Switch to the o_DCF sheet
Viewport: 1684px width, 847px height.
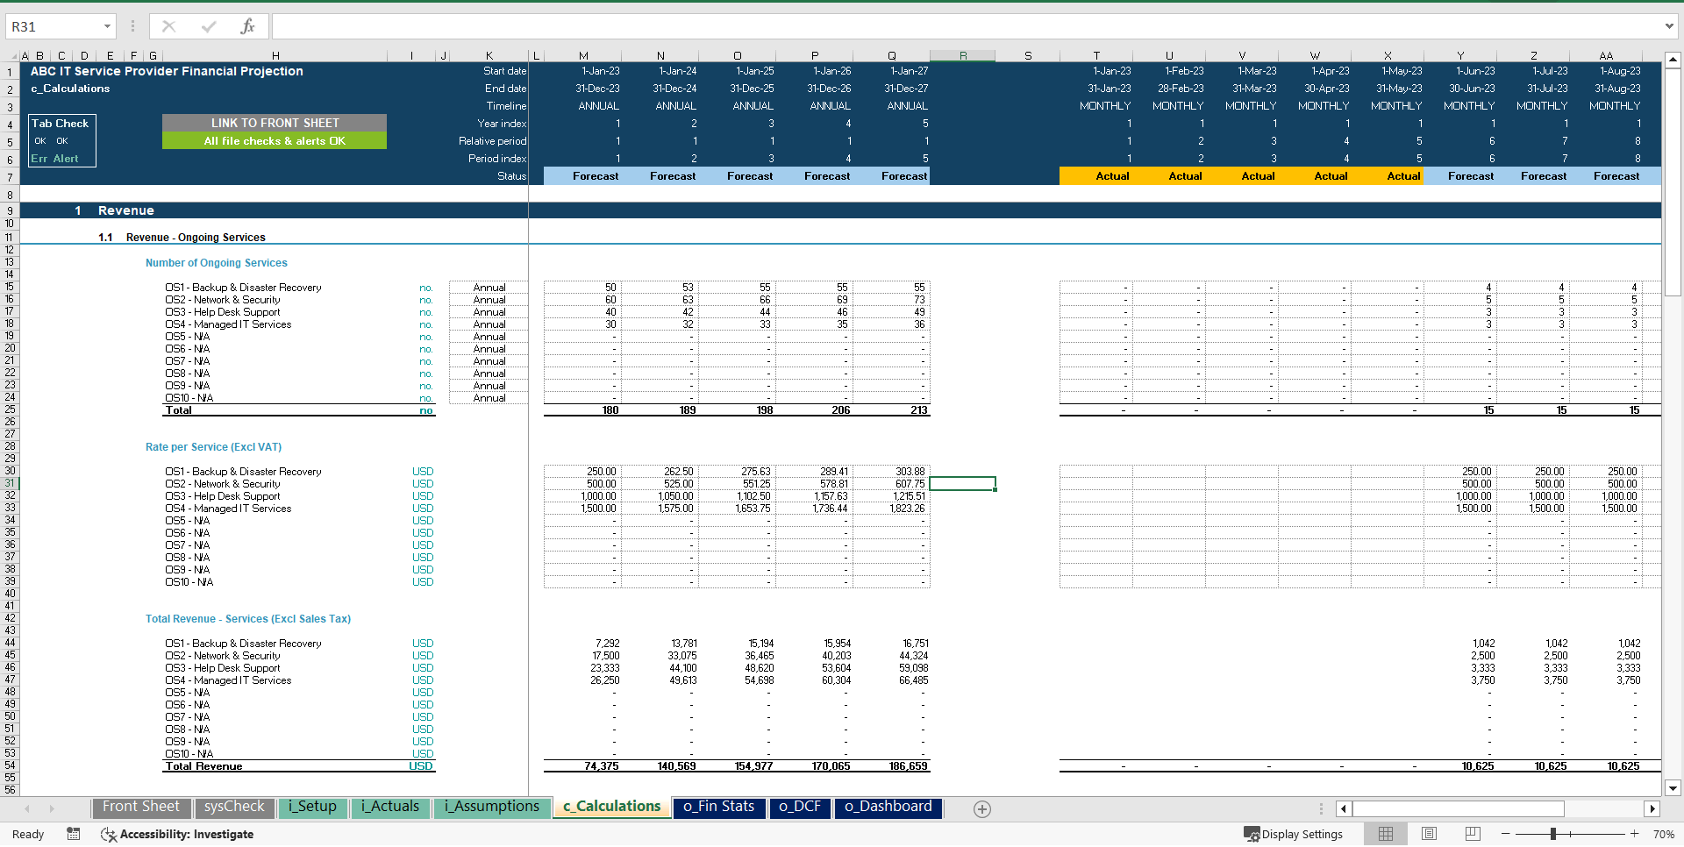point(800,807)
